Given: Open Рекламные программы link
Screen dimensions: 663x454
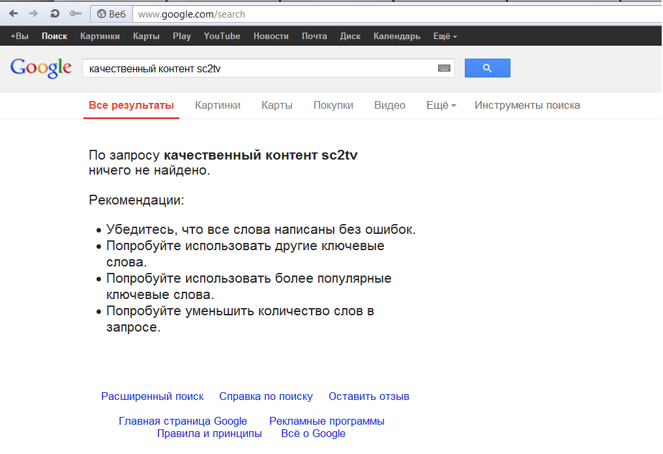Looking at the screenshot, I should (x=327, y=421).
